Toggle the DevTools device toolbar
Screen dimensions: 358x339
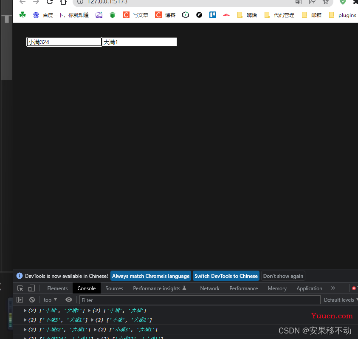(31, 288)
